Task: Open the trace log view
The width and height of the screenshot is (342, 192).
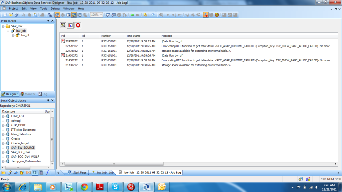Action: click(x=63, y=25)
